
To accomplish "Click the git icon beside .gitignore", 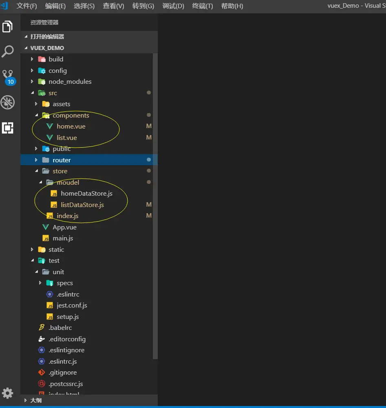I will [x=42, y=373].
